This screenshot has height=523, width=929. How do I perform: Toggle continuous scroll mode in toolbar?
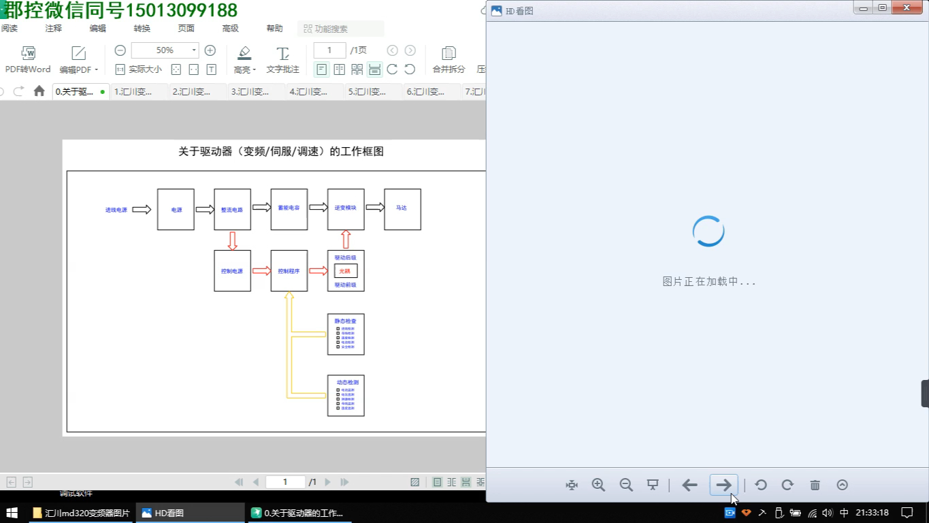(374, 69)
